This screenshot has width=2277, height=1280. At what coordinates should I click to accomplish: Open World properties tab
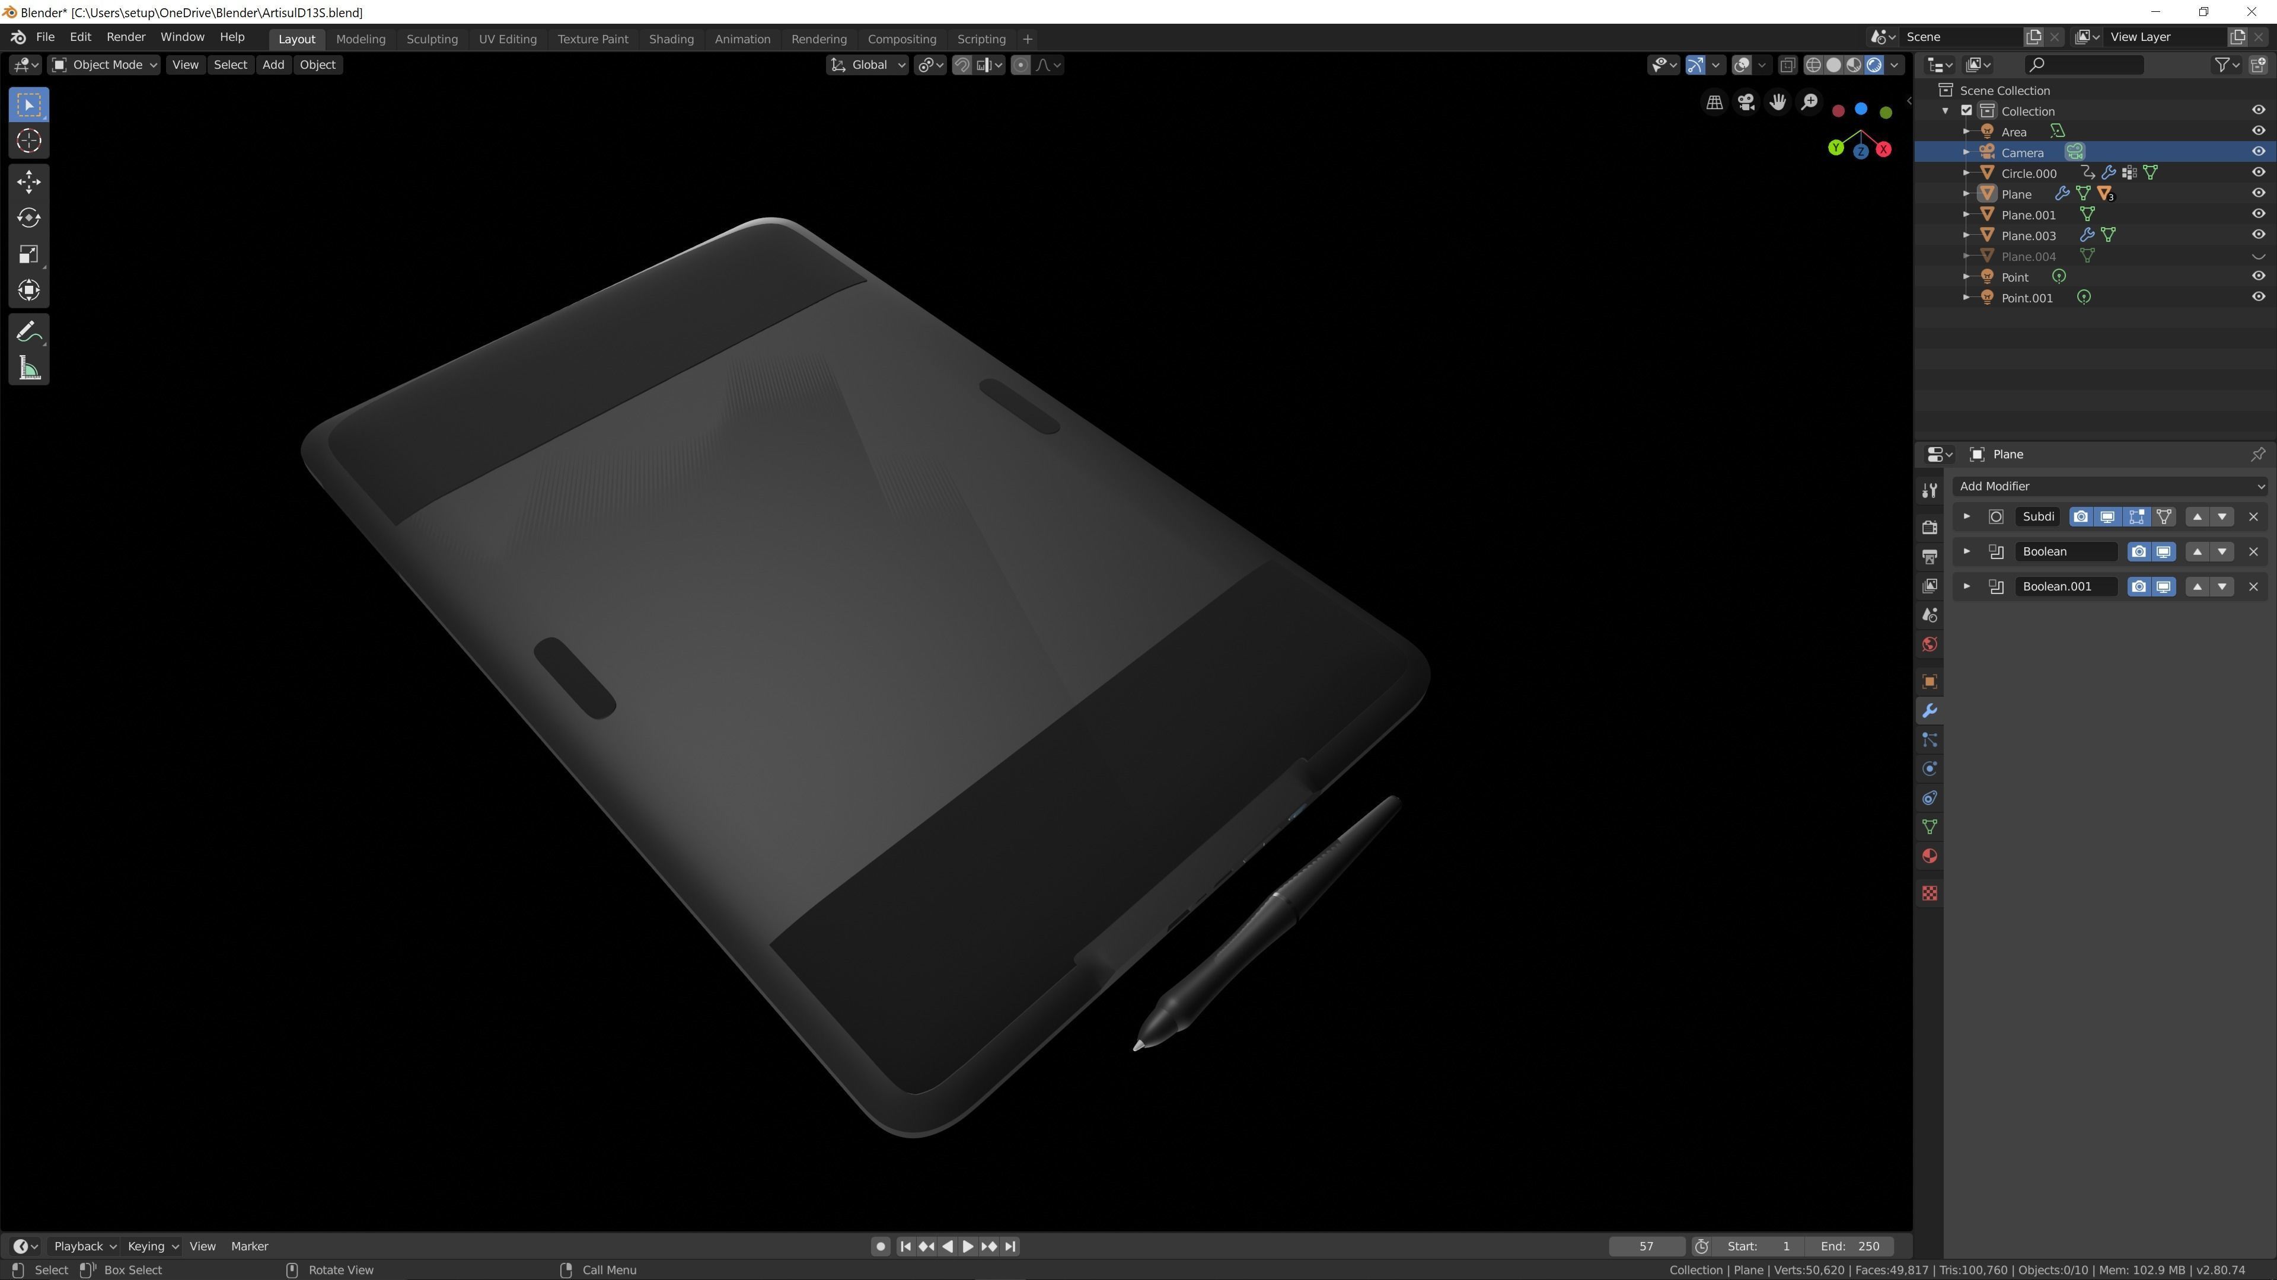[x=1930, y=644]
